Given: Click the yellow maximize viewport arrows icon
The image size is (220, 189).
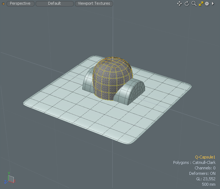Looking at the screenshot, I should 200,4.
